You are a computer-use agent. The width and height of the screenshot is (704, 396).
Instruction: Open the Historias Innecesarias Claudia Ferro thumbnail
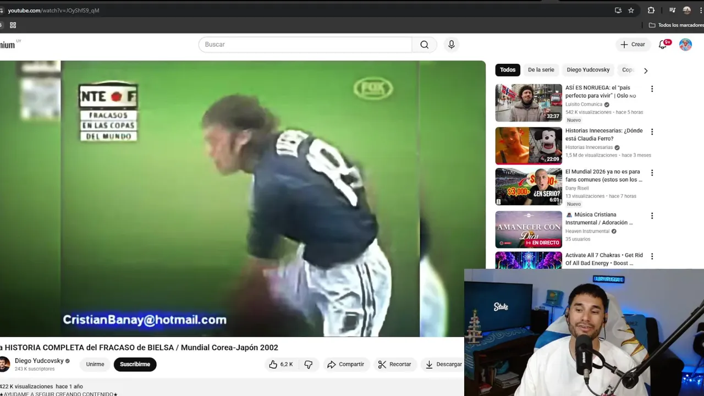tap(529, 146)
